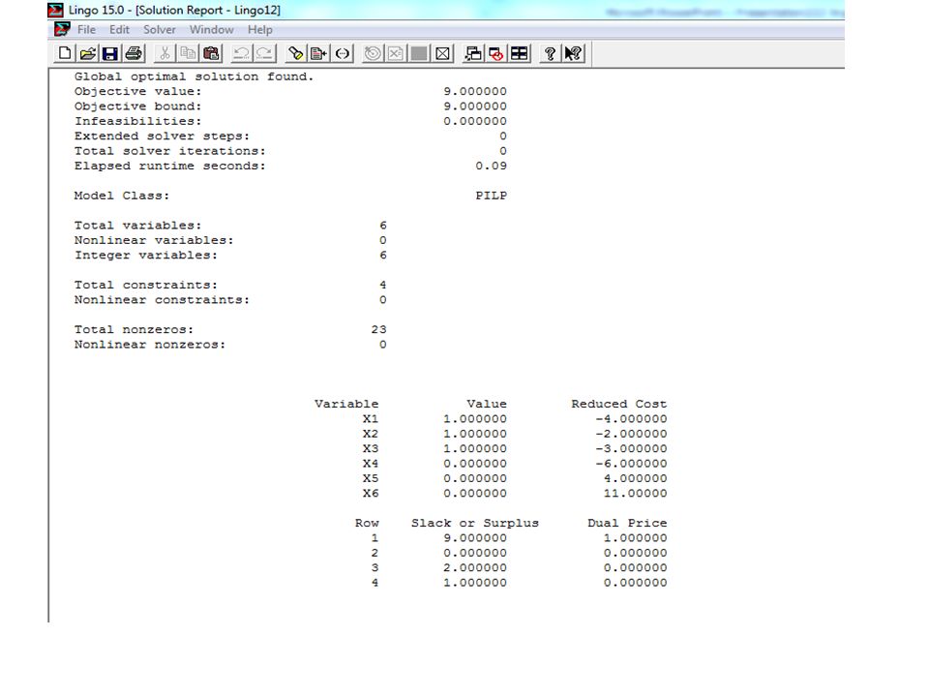The width and height of the screenshot is (929, 697).
Task: Click the X5 reduced cost 4.000000
Action: [635, 478]
